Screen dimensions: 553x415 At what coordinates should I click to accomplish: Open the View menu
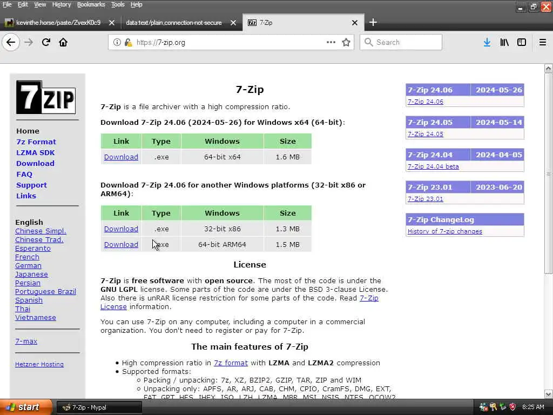(x=40, y=4)
